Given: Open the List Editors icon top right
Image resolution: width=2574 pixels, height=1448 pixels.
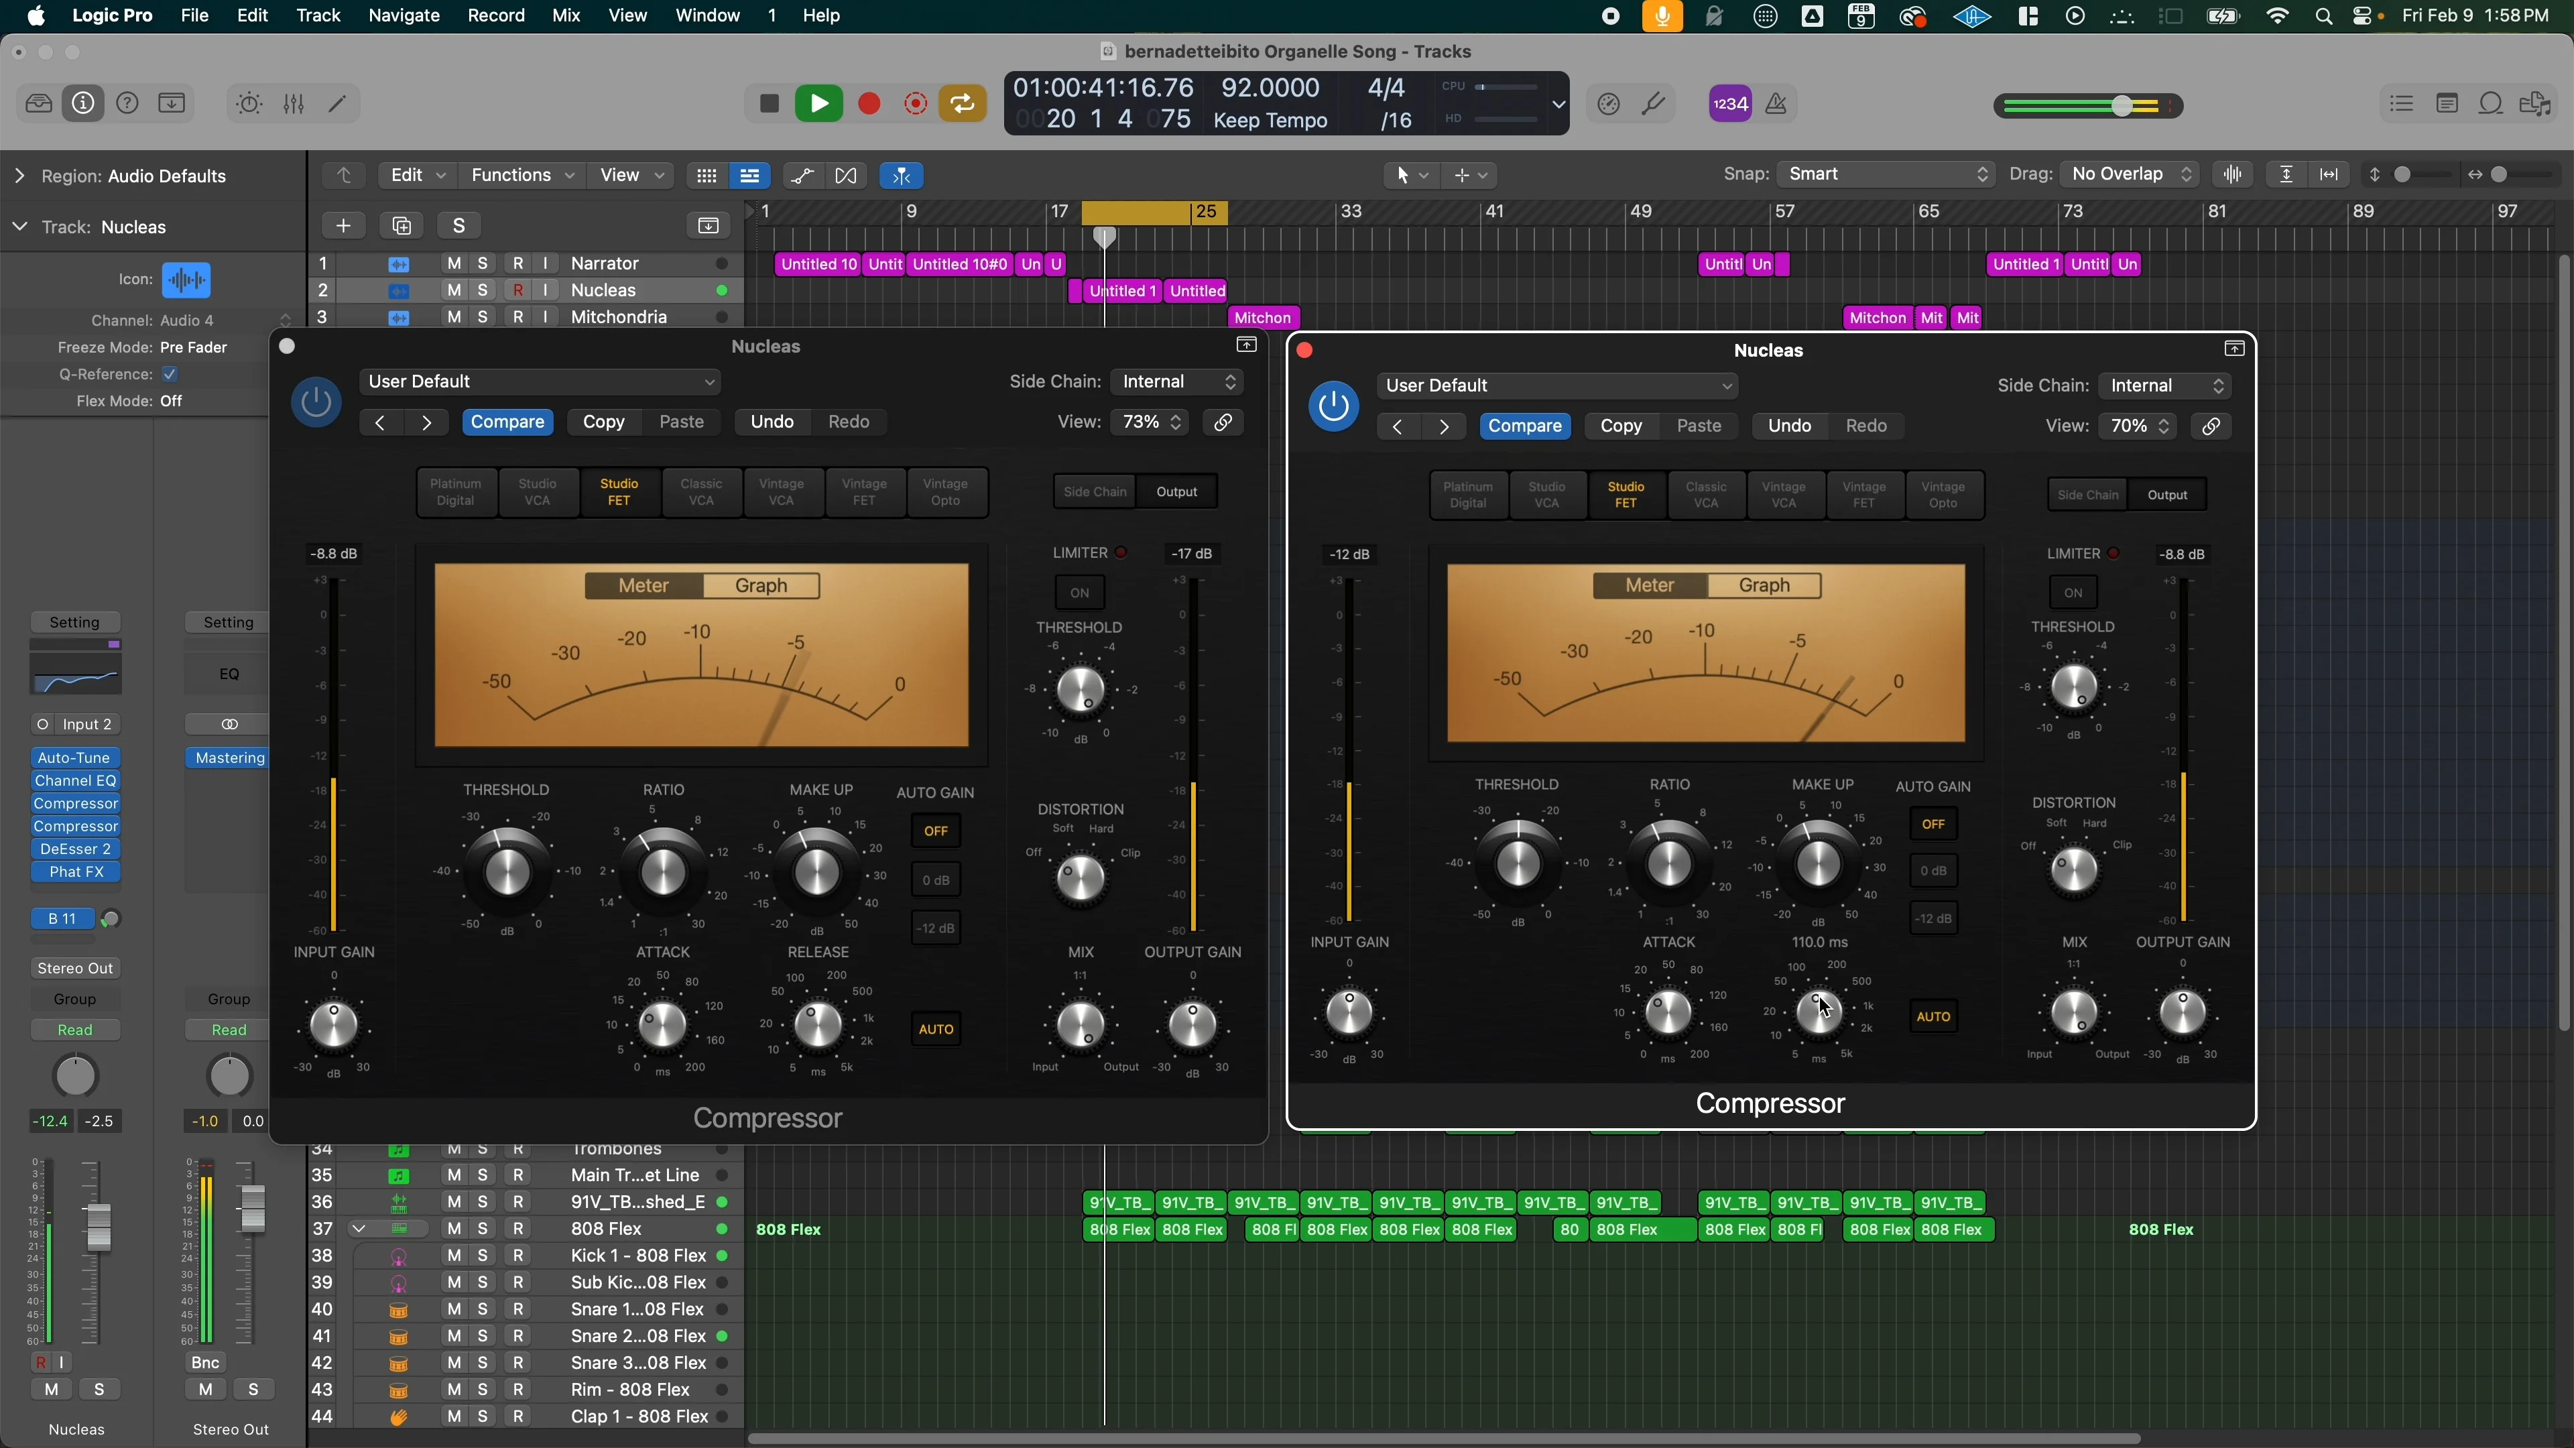Looking at the screenshot, I should point(2402,104).
